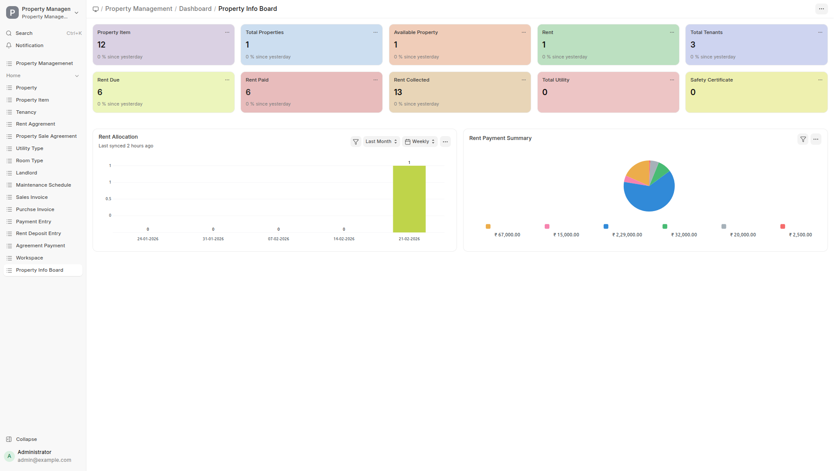The image size is (838, 471).
Task: Open Payment Entry in the sidebar
Action: pyautogui.click(x=43, y=222)
